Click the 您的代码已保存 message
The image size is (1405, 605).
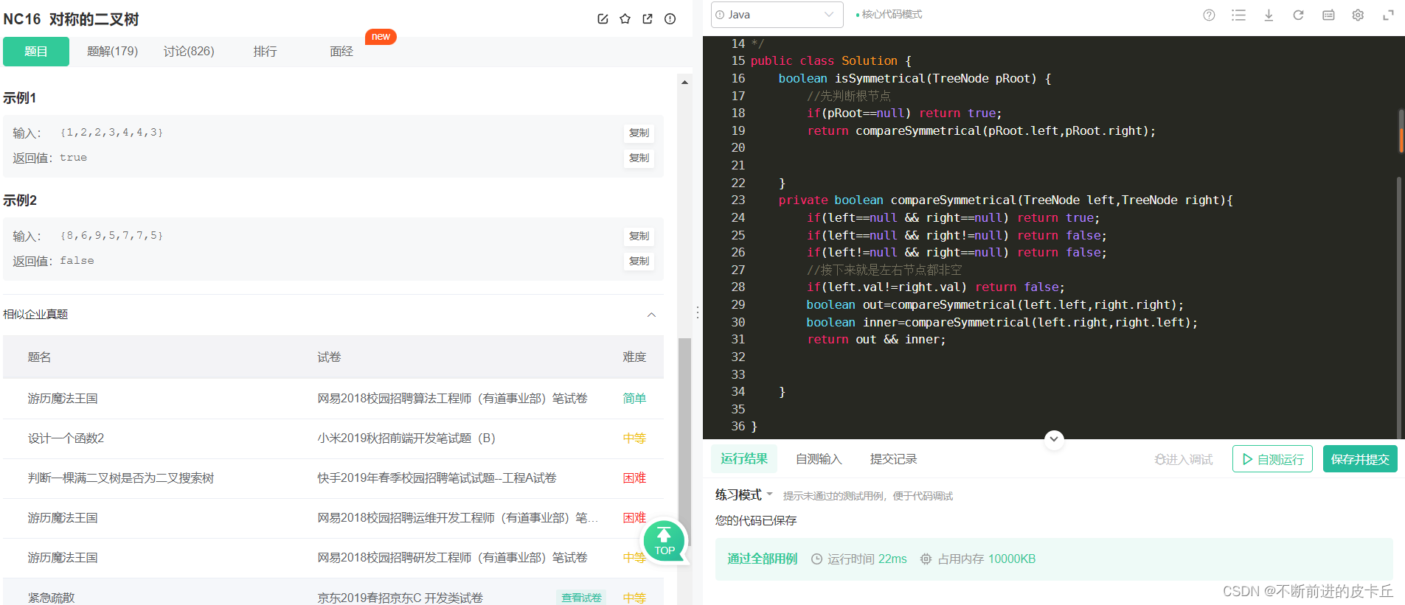point(756,521)
